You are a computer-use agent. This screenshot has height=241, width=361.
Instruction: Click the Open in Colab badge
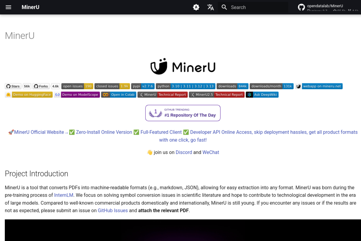[118, 95]
